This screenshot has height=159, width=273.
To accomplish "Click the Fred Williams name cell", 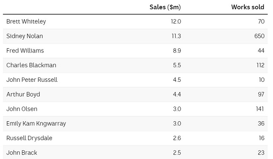I will click(25, 51).
